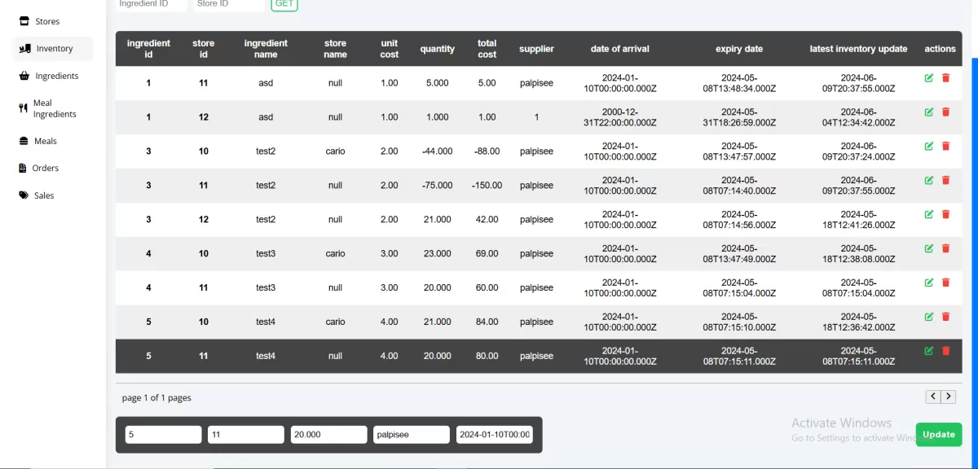This screenshot has height=469, width=978.
Task: Edit the asd row for store 11
Action: 929,78
